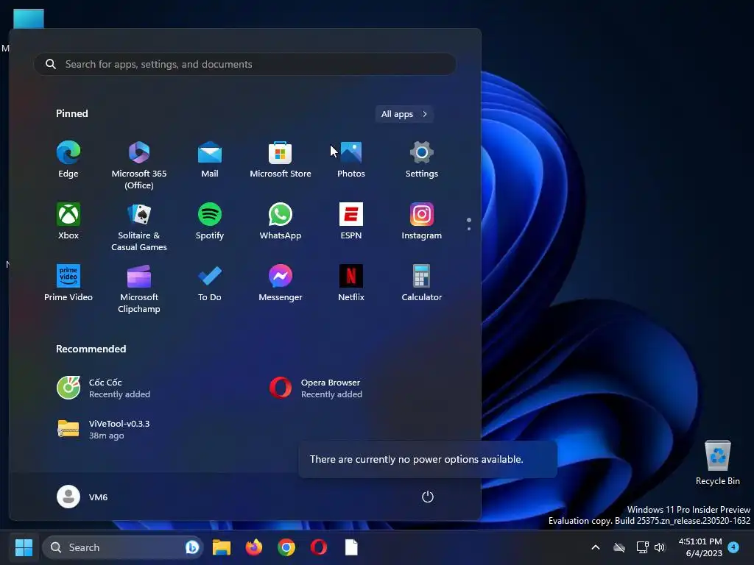Open recently added Cốc Cốc
Image resolution: width=754 pixels, height=565 pixels.
tap(103, 388)
